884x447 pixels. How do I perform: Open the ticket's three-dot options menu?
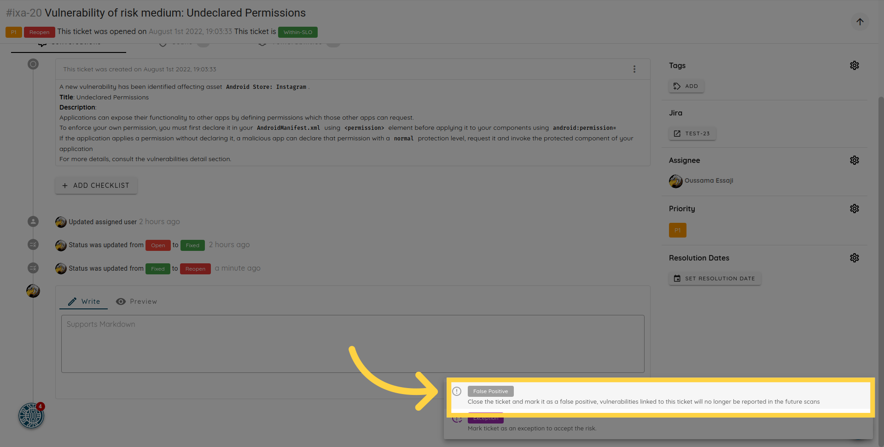click(634, 69)
